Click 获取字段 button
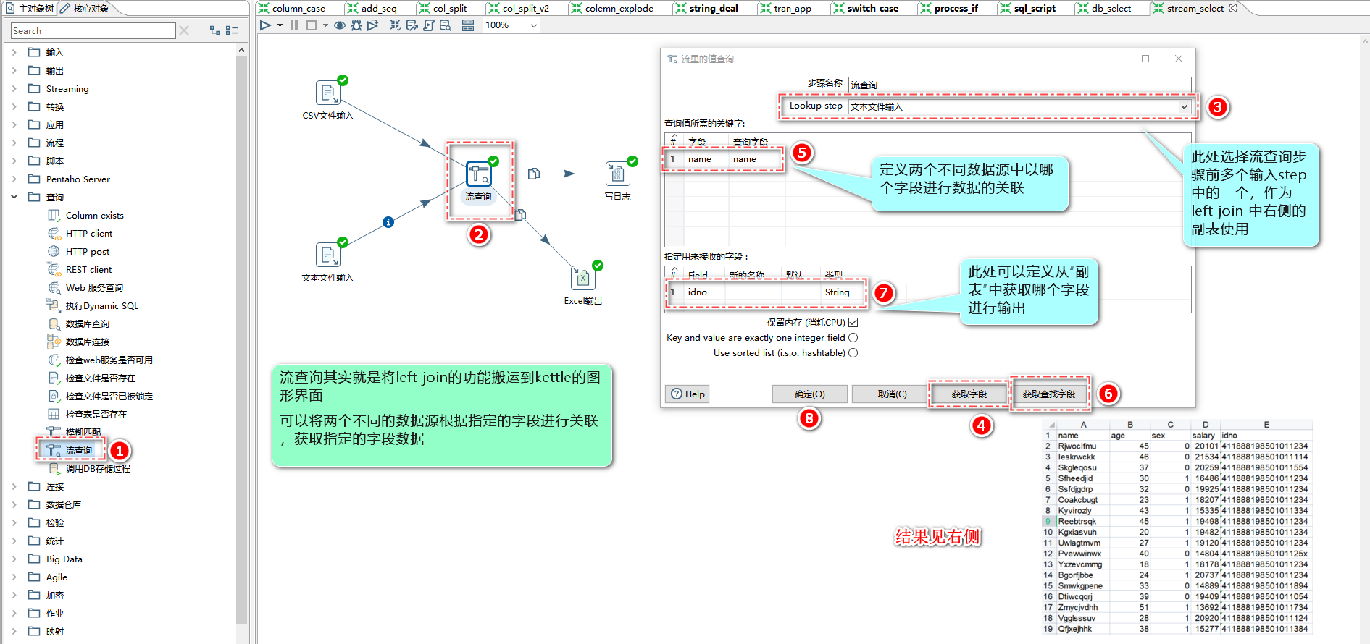Image resolution: width=1370 pixels, height=644 pixels. pos(969,394)
